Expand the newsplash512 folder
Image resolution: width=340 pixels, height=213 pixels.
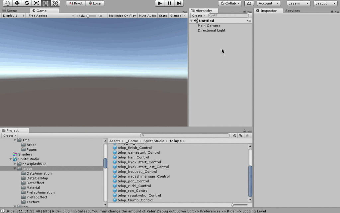point(15,164)
